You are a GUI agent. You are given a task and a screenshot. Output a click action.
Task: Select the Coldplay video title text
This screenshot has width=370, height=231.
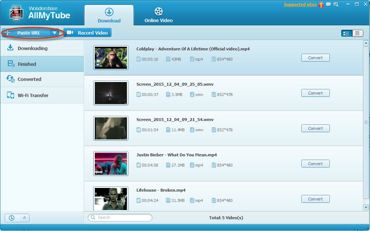pos(193,49)
